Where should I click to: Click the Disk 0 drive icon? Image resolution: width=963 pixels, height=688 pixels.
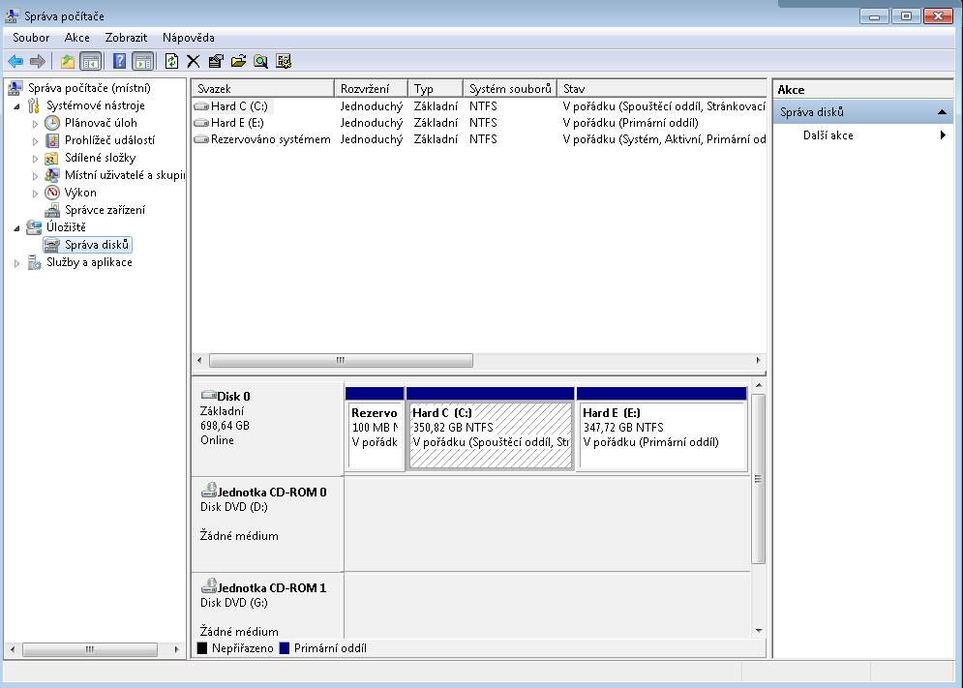[209, 395]
